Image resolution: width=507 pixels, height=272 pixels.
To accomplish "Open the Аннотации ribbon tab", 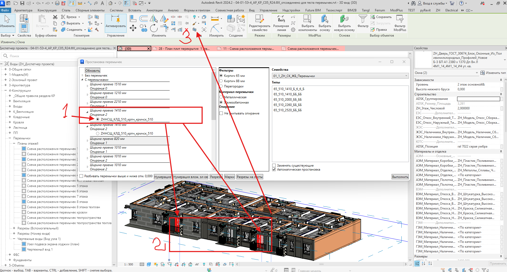I will point(154,10).
